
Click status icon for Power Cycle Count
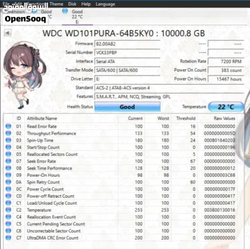(8, 189)
